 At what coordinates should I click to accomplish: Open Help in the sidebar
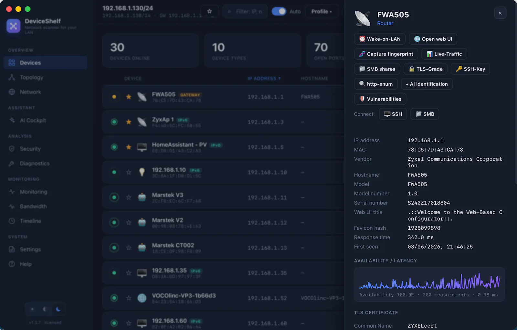click(x=45, y=264)
